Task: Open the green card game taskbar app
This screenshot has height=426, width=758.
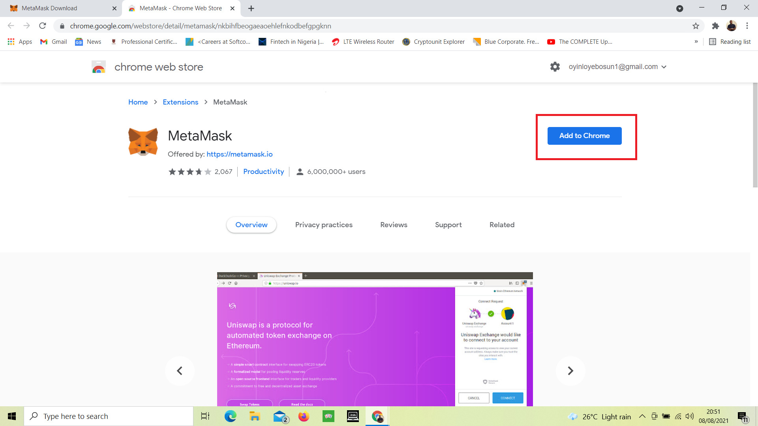Action: click(328, 416)
